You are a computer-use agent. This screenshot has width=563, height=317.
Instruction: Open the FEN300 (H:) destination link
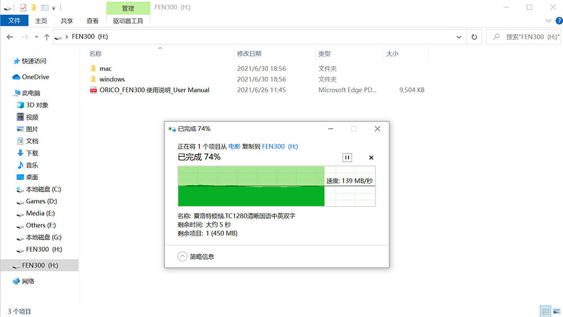(280, 146)
